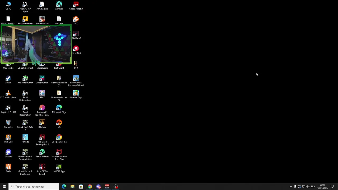Select the Discord desktop icon
This screenshot has height=190, width=338.
point(8,153)
